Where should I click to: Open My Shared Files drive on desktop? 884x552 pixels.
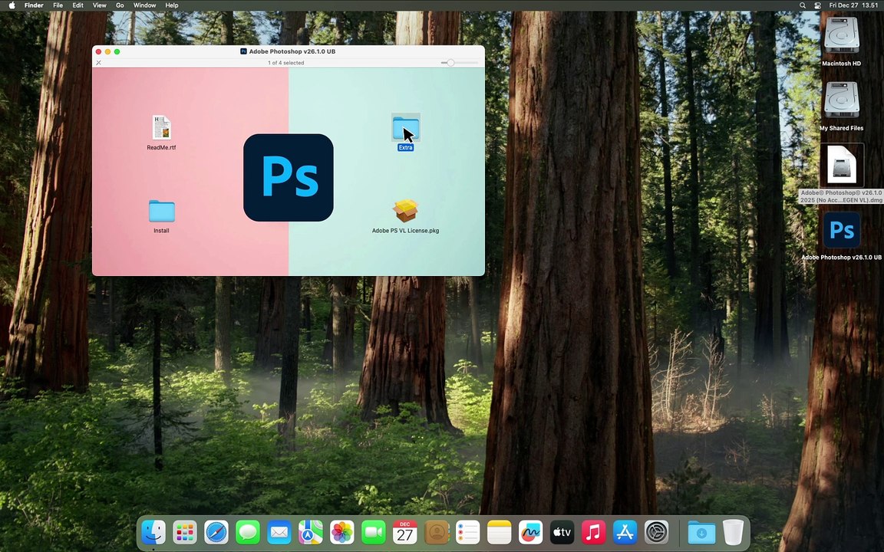(x=841, y=100)
